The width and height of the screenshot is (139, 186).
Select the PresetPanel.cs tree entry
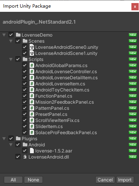51,114
